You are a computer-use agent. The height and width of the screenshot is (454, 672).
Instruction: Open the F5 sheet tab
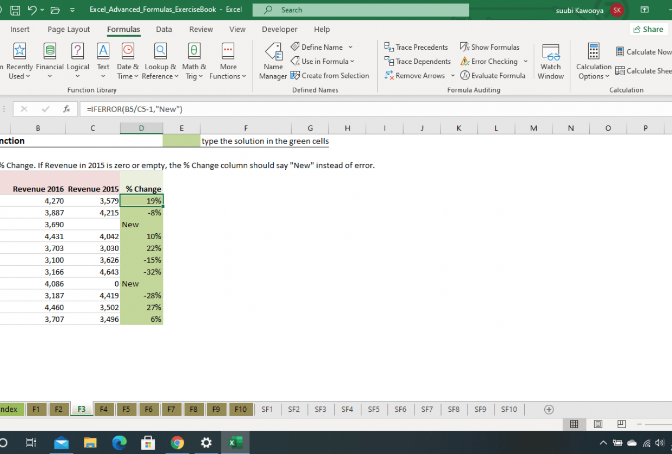pyautogui.click(x=126, y=410)
